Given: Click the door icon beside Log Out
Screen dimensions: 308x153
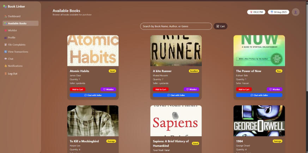Looking at the screenshot, I should [x=6, y=73].
